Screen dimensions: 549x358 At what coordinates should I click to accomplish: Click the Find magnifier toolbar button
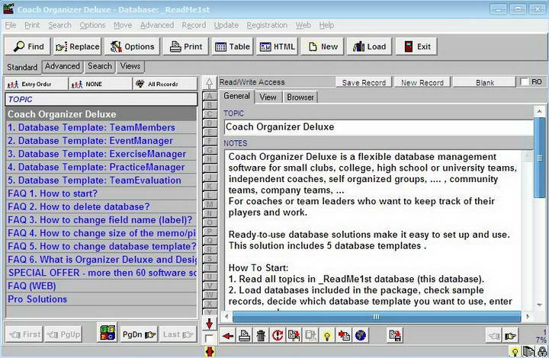point(27,46)
